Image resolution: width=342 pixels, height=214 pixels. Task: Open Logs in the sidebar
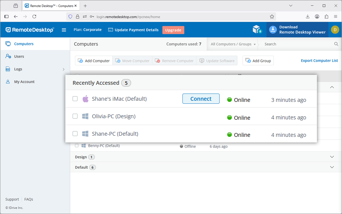pyautogui.click(x=18, y=69)
